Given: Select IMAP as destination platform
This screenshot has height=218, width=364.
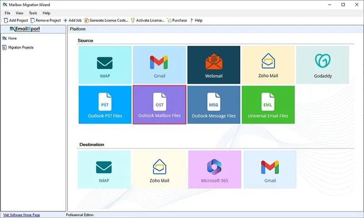Looking at the screenshot, I should click(104, 169).
